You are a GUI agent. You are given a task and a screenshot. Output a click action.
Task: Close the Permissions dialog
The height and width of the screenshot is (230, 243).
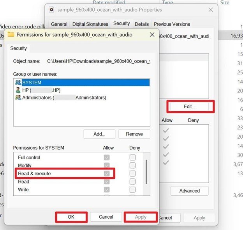pyautogui.click(x=152, y=34)
